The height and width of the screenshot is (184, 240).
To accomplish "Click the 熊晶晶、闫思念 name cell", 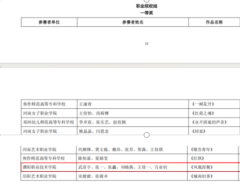I will coord(133,131).
